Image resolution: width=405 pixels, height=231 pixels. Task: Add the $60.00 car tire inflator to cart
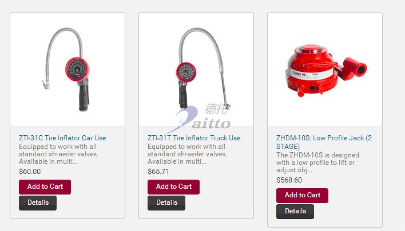[x=45, y=187]
